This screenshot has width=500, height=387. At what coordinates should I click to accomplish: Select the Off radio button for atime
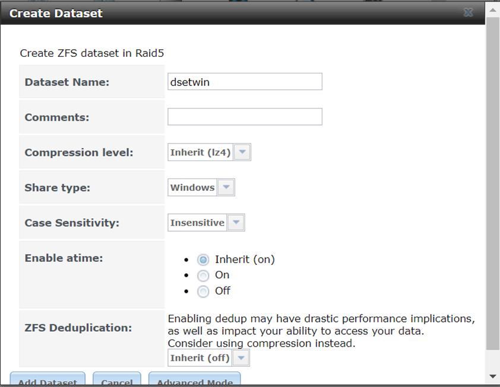[203, 292]
